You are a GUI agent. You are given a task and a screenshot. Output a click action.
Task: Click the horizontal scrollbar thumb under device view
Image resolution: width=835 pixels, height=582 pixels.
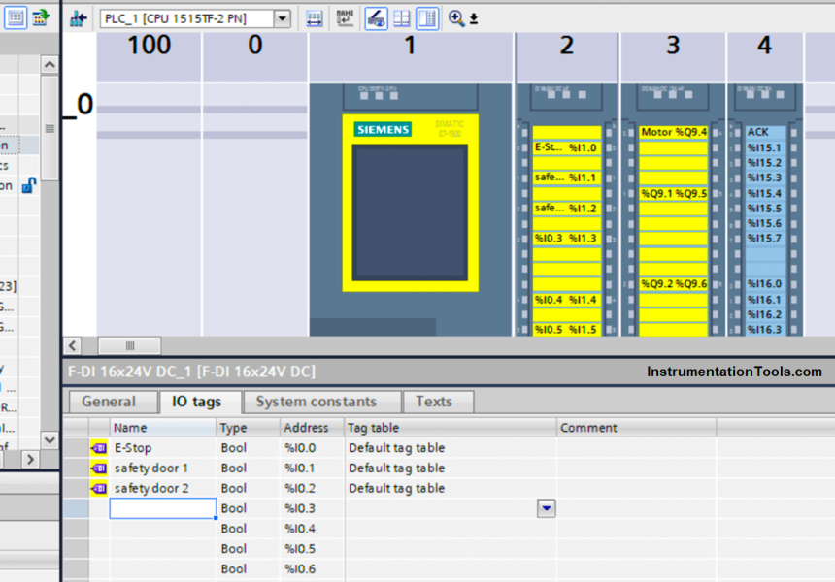[x=129, y=345]
